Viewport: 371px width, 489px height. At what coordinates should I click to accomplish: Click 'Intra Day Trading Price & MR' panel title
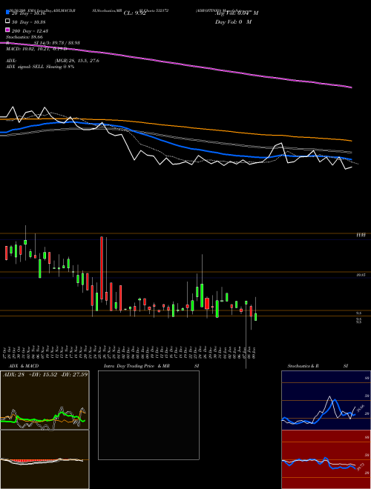click(137, 366)
